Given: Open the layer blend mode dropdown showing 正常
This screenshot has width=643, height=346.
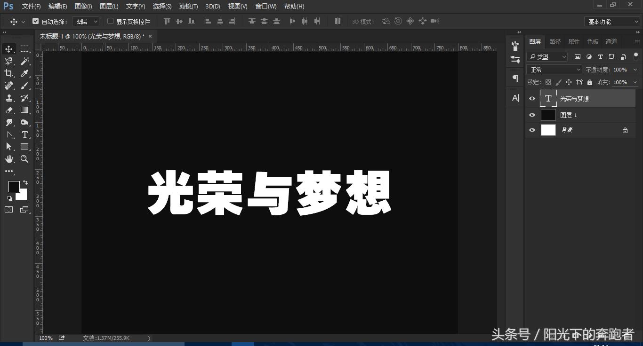Looking at the screenshot, I should pyautogui.click(x=554, y=69).
